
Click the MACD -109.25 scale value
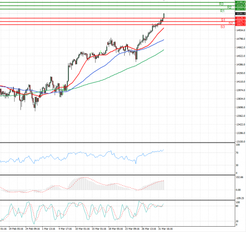click(240, 198)
